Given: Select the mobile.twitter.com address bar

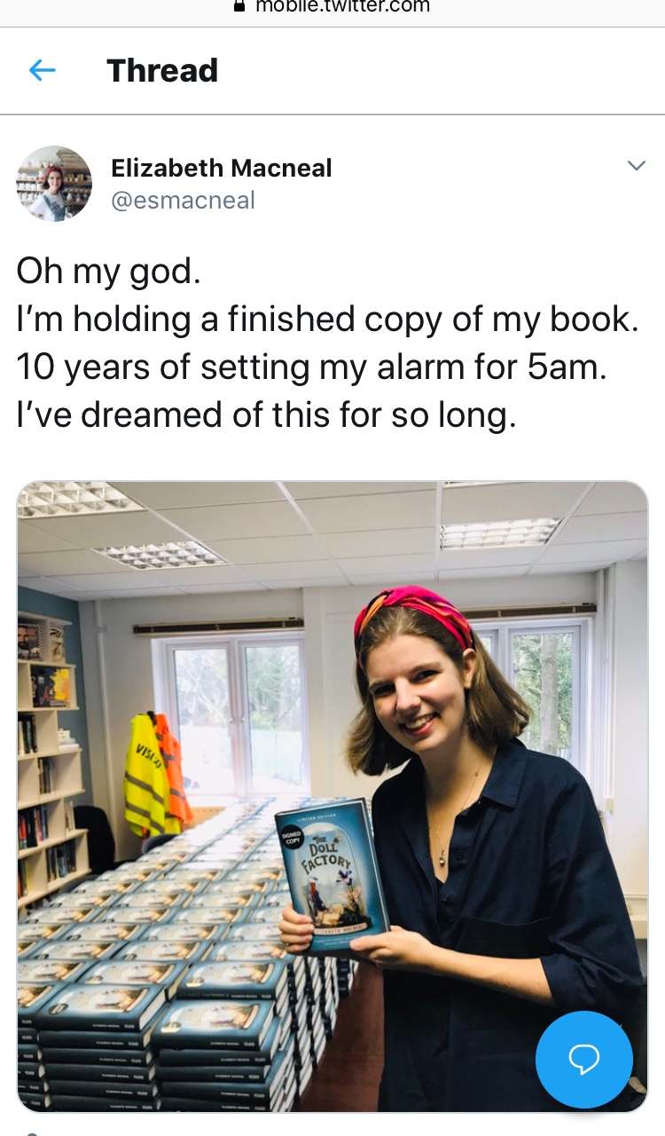Looking at the screenshot, I should pyautogui.click(x=332, y=7).
